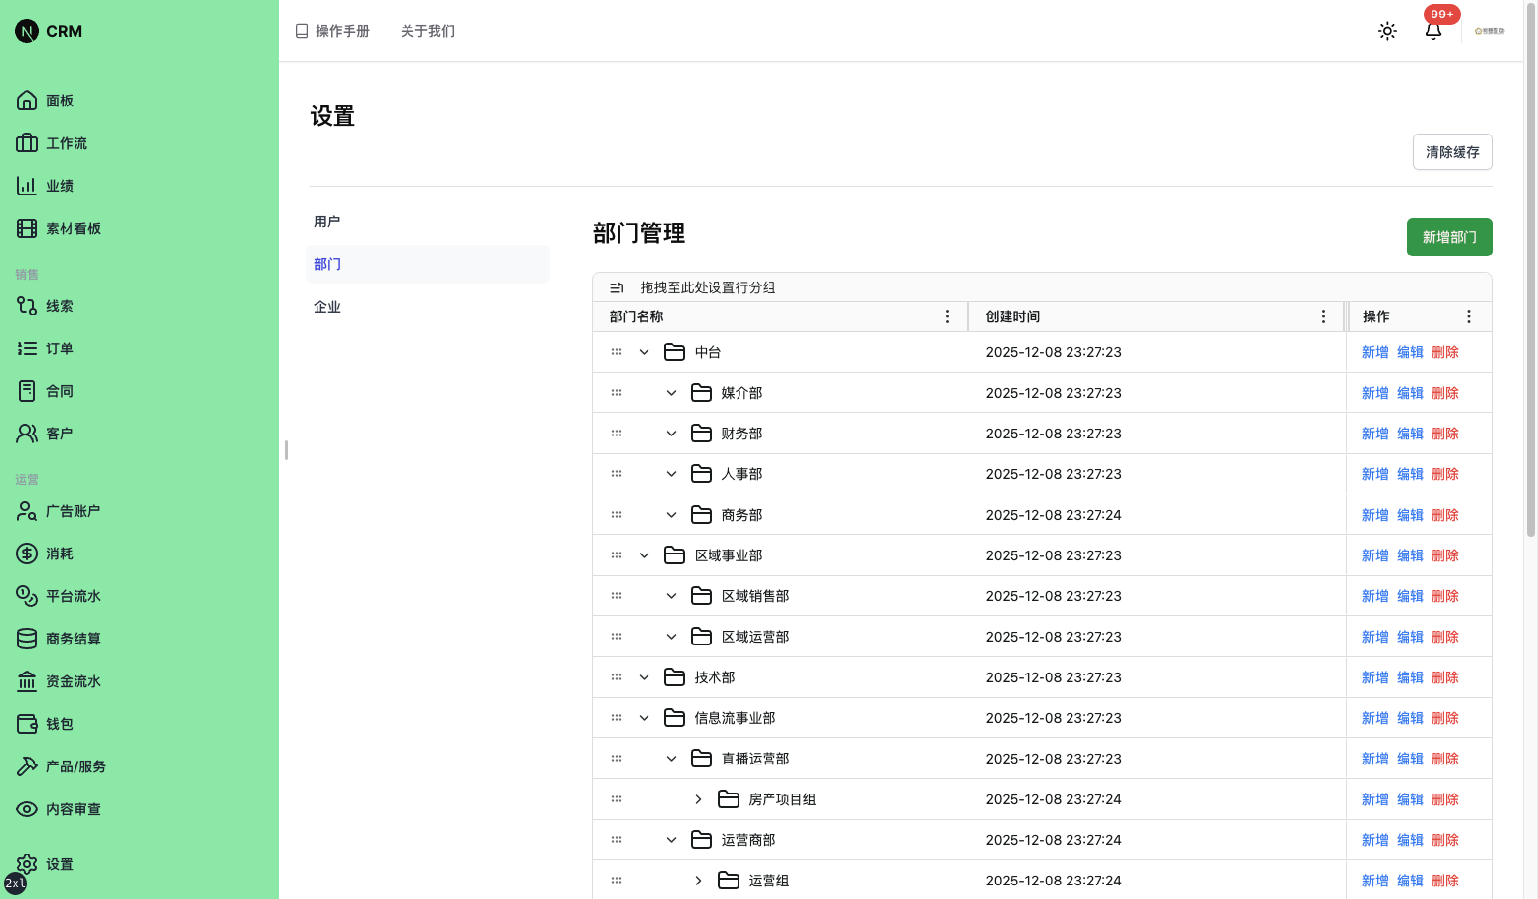Click 编辑 in 技术部 row

click(x=1409, y=677)
